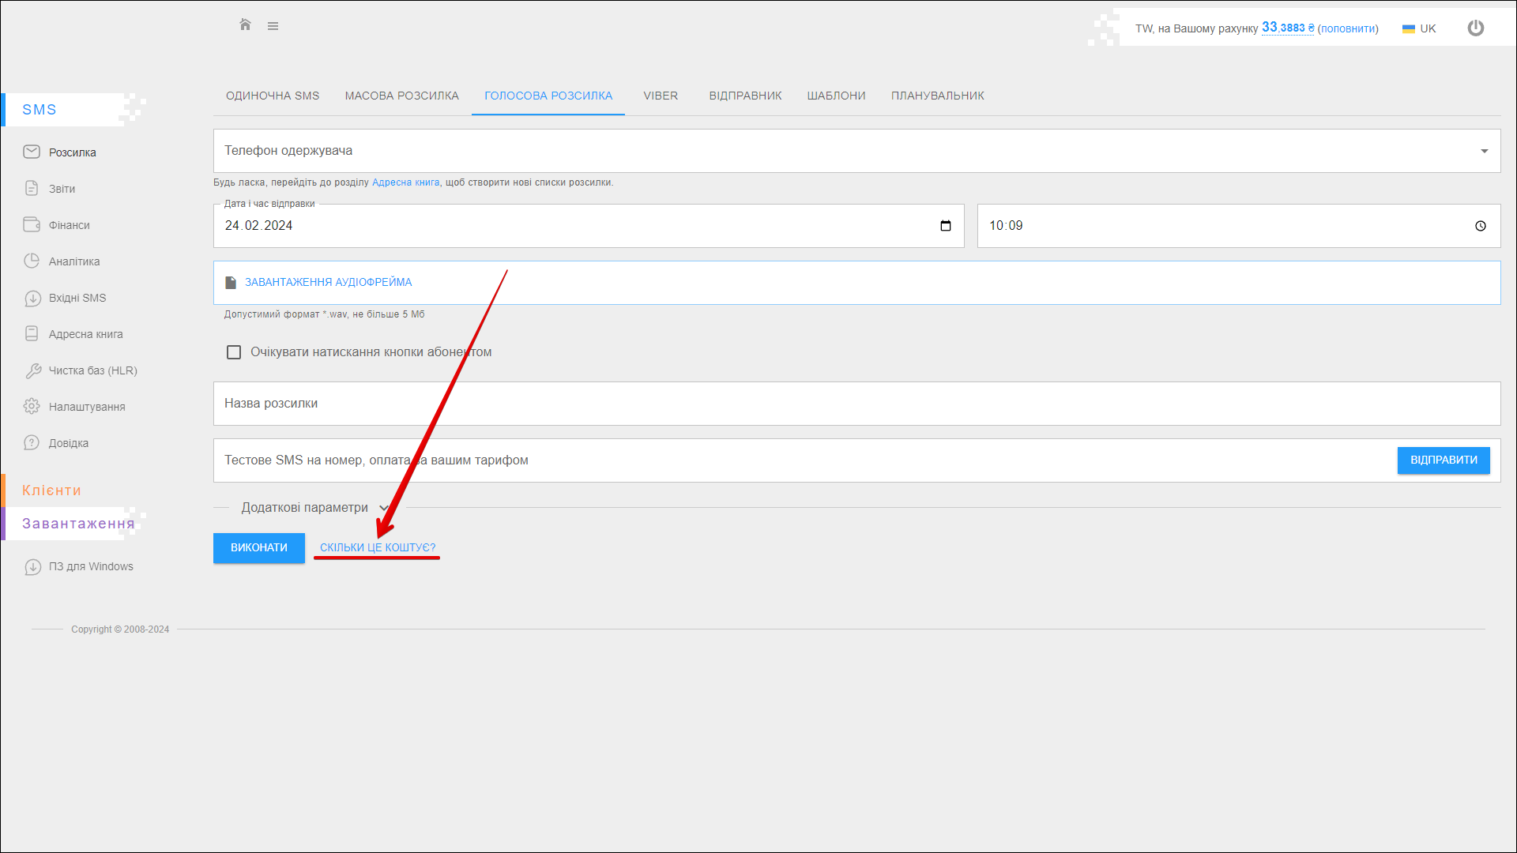Viewport: 1517px width, 853px height.
Task: Enable Очікувати натискання кнопки абонентом checkbox
Action: tap(234, 352)
